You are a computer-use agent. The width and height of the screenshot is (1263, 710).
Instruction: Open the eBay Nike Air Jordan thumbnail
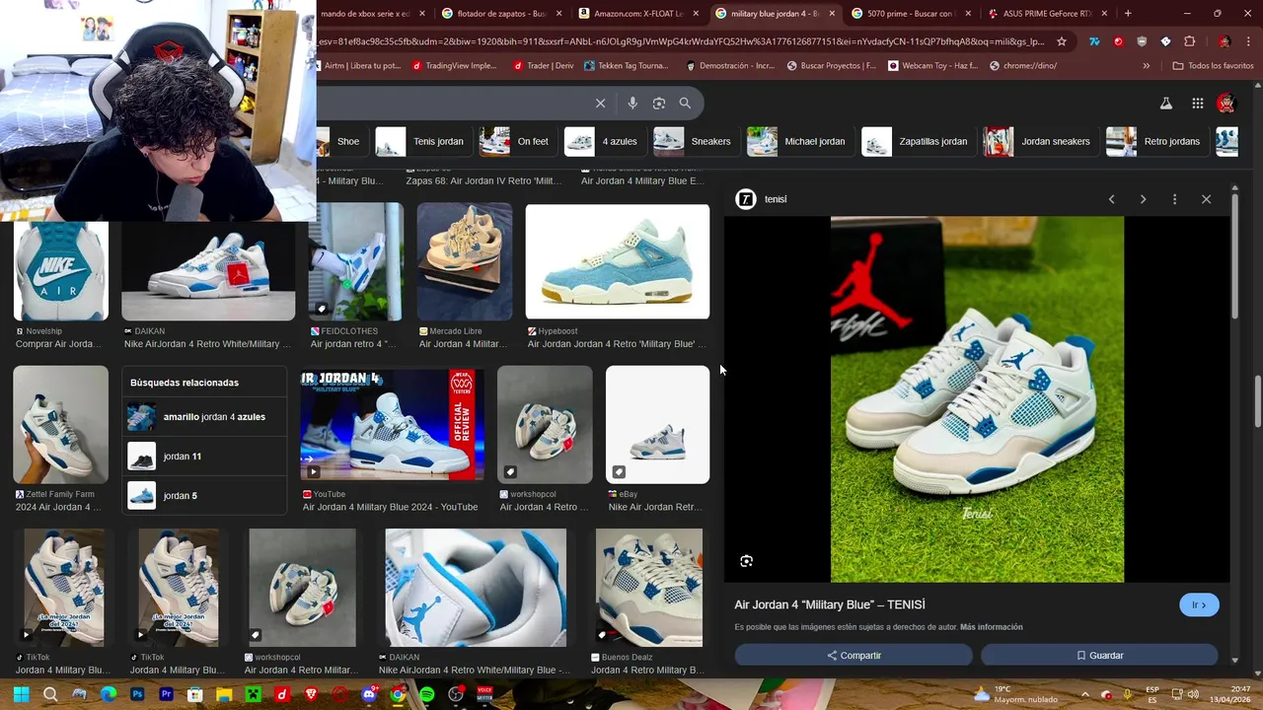coord(657,425)
